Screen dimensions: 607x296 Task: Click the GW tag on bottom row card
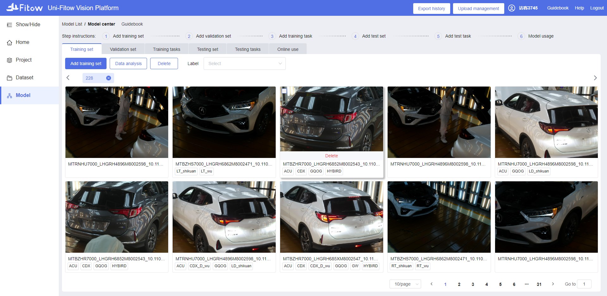click(355, 266)
